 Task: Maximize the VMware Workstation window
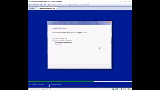click(x=125, y=1)
